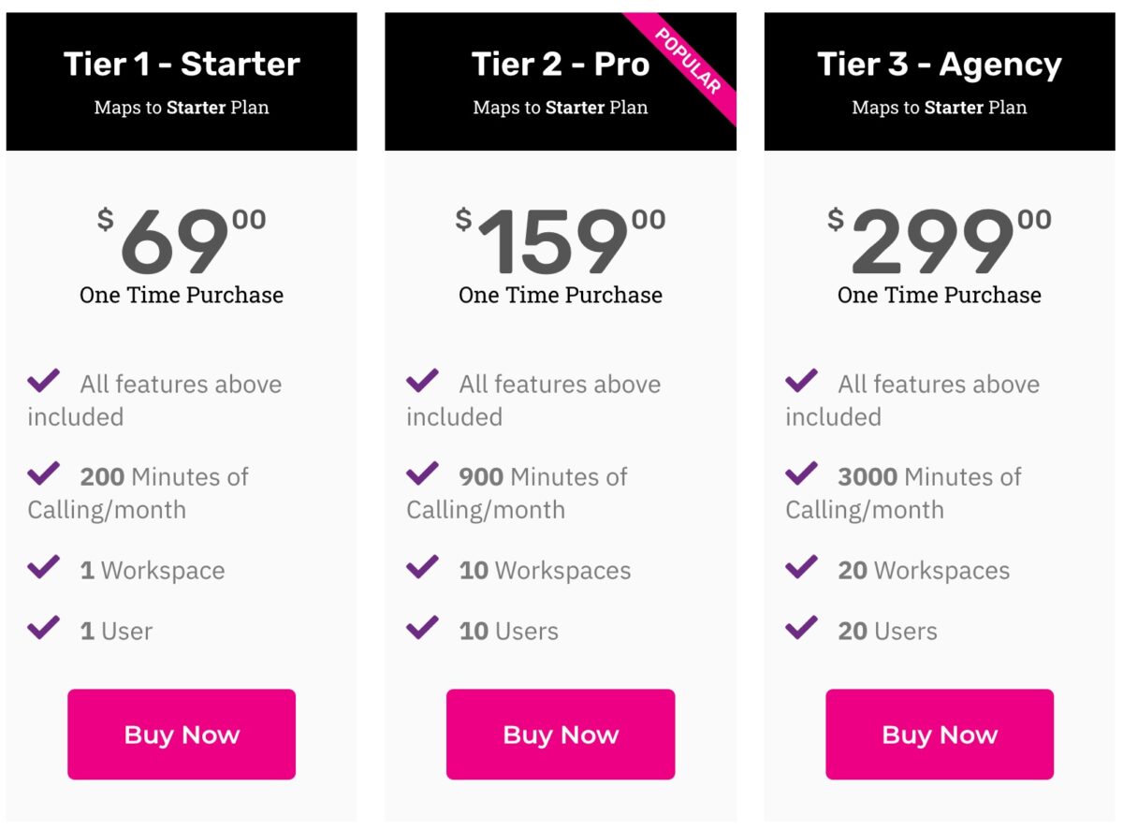
Task: Click the $159 price in Pro tier
Action: click(560, 243)
